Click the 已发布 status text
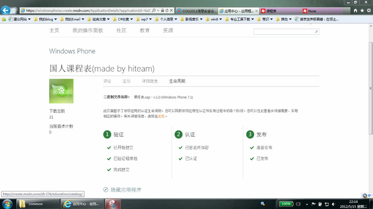The image size is (373, 209). pyautogui.click(x=262, y=158)
